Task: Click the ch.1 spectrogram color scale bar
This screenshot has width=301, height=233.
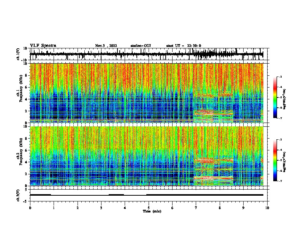Action: (275, 97)
